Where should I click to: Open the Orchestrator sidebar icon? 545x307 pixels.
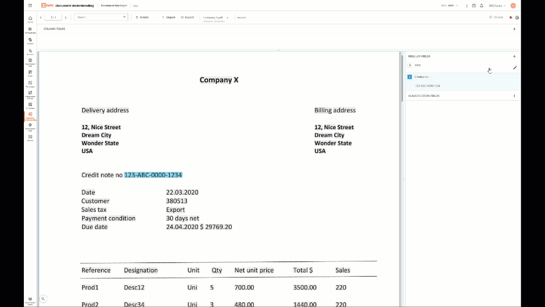[x=30, y=30]
